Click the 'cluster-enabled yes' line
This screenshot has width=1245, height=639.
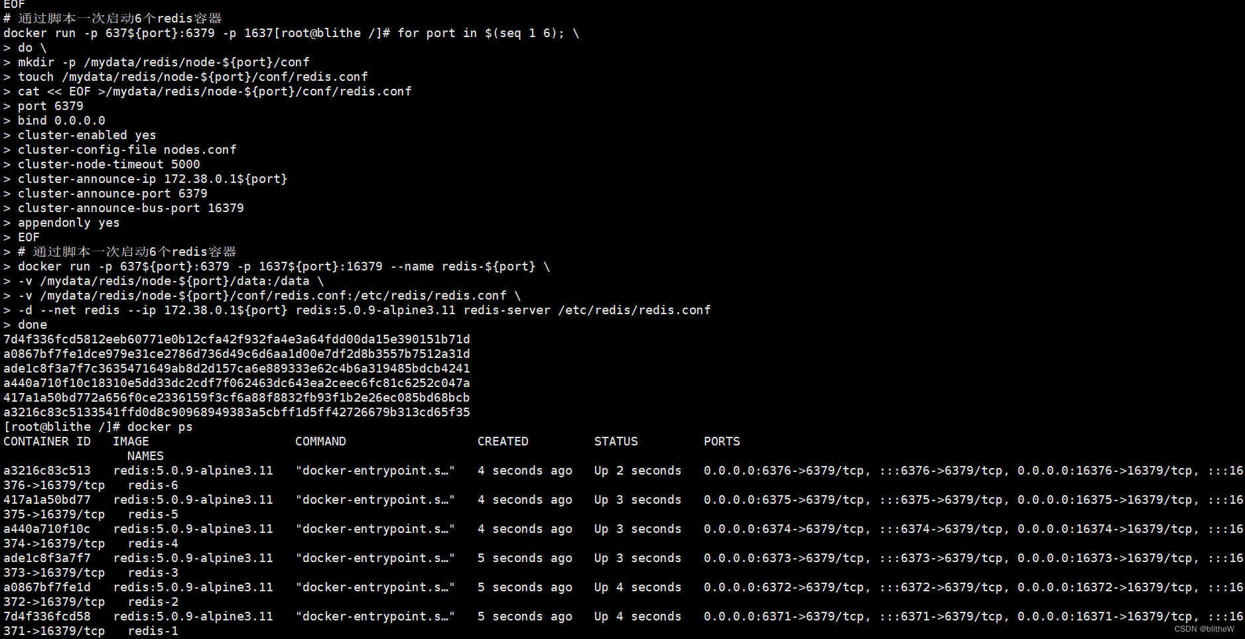[x=87, y=135]
